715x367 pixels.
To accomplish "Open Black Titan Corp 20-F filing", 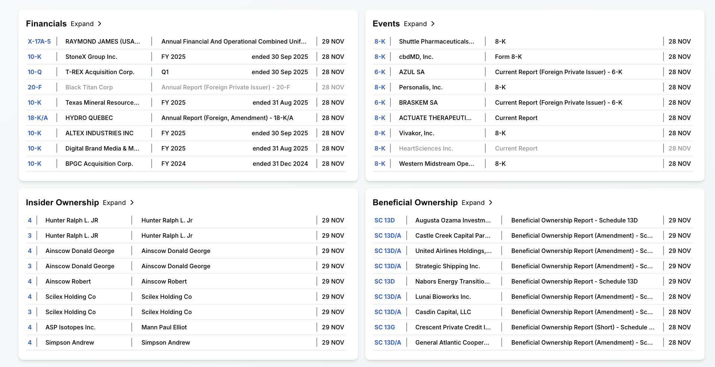I will tap(35, 87).
